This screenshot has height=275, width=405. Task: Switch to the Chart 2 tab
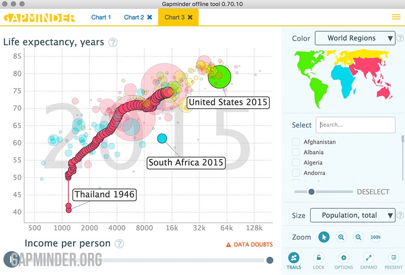pos(134,17)
